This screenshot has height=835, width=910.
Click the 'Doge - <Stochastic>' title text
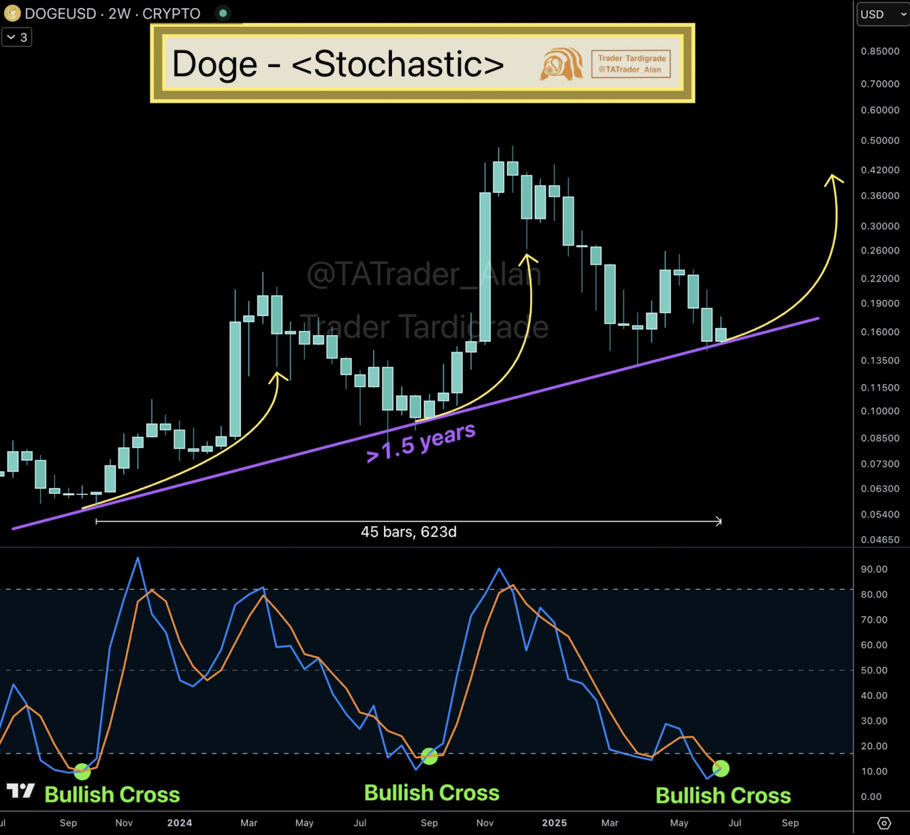click(338, 64)
